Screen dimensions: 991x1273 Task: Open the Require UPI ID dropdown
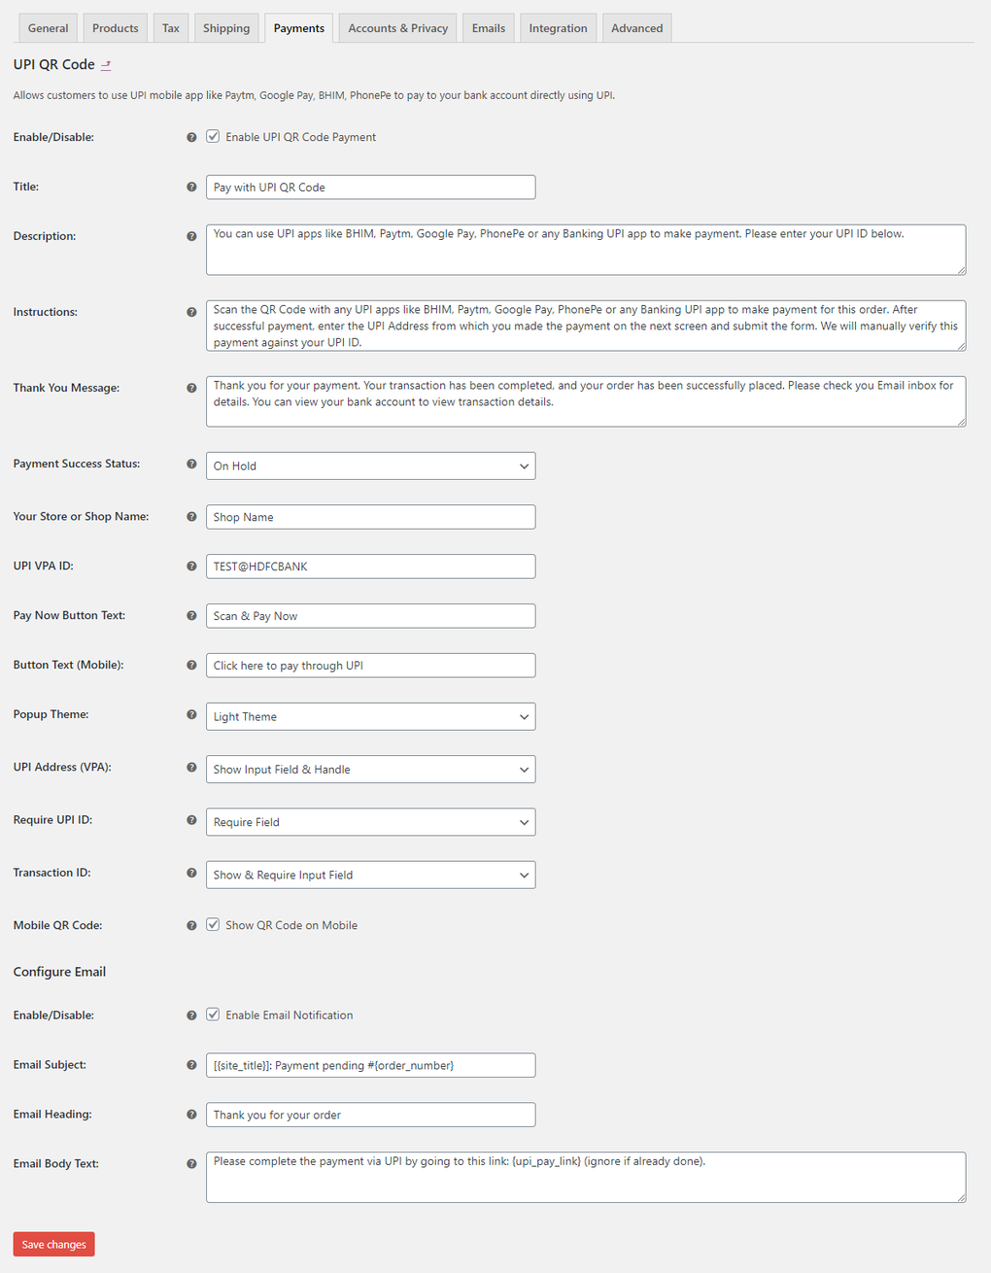pyautogui.click(x=370, y=822)
